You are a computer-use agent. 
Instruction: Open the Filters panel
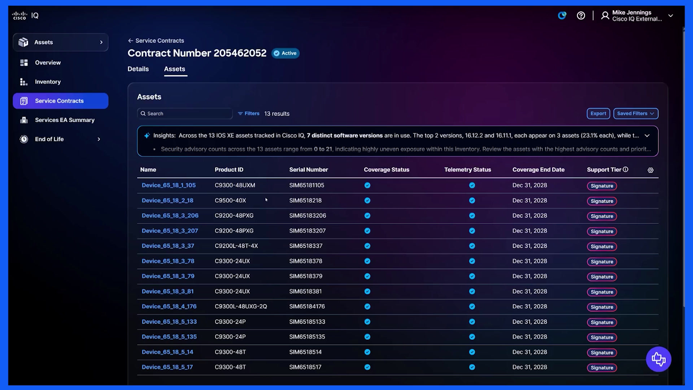click(x=248, y=113)
